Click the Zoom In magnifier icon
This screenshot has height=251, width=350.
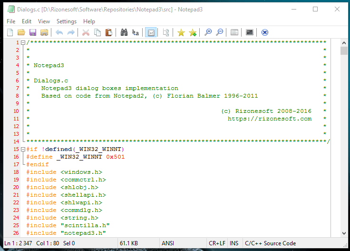pos(208,32)
